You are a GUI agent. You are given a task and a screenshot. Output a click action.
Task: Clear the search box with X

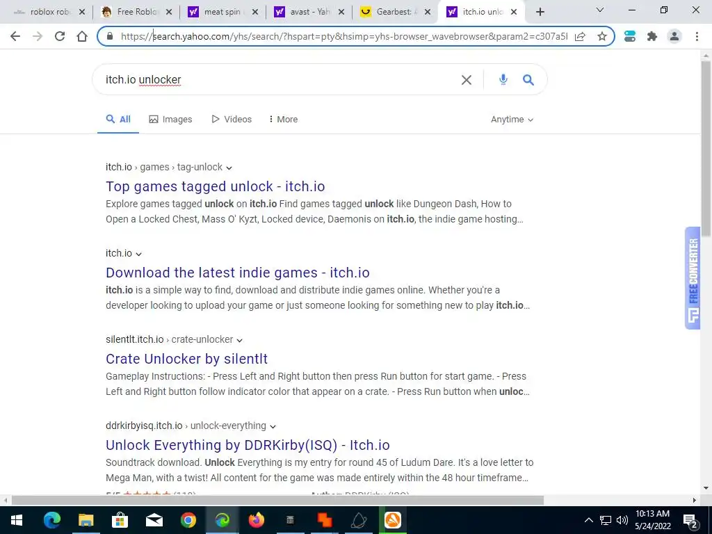[x=467, y=80]
